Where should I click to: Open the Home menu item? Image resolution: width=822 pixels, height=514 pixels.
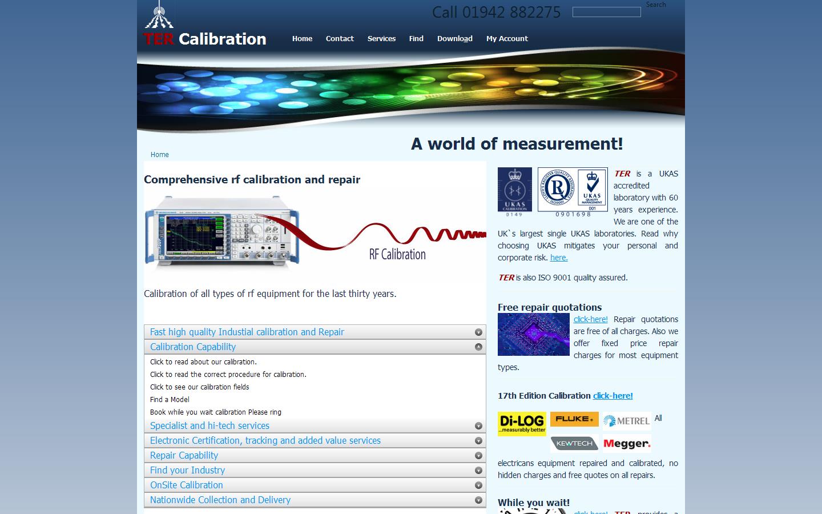(x=302, y=39)
